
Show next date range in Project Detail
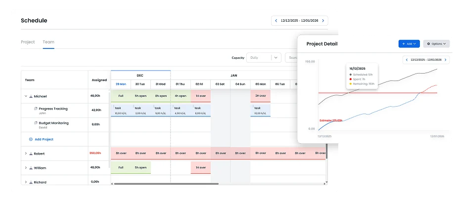point(445,60)
